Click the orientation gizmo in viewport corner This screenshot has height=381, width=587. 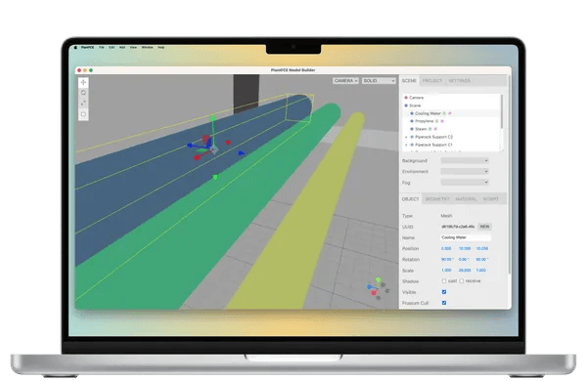378,288
